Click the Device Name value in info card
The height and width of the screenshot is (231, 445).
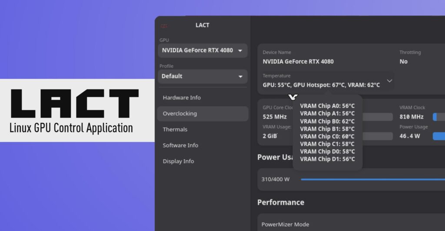[298, 62]
